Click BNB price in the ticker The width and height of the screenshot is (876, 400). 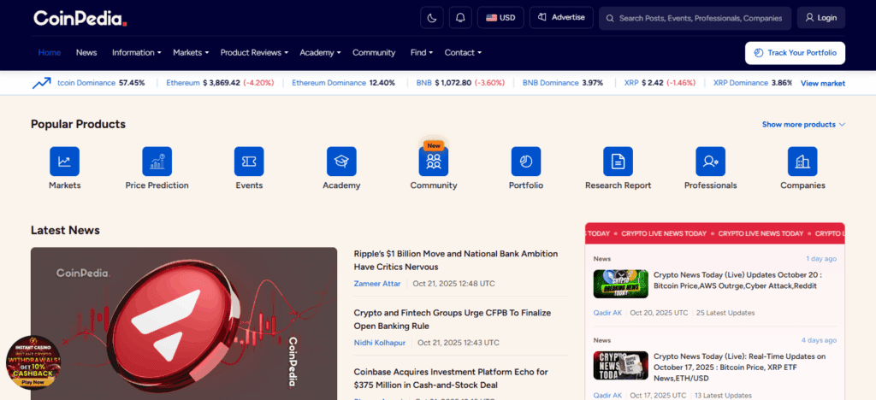(460, 83)
